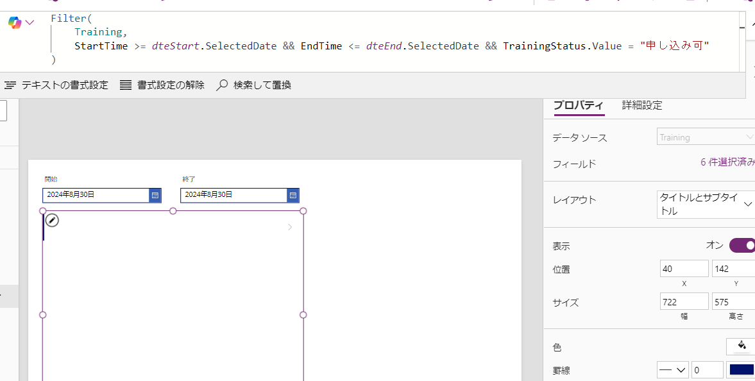Click the 開始 date field 2024年8月30日
755x381 pixels.
pos(96,195)
